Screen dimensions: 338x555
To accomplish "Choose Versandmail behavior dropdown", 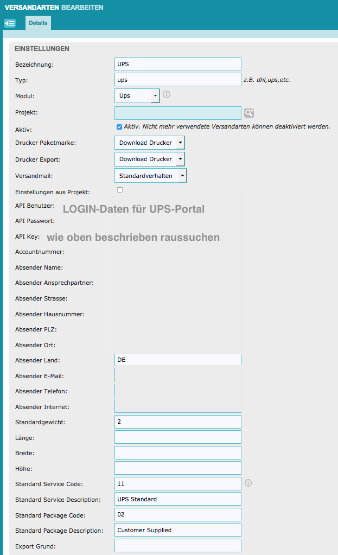I will 151,176.
